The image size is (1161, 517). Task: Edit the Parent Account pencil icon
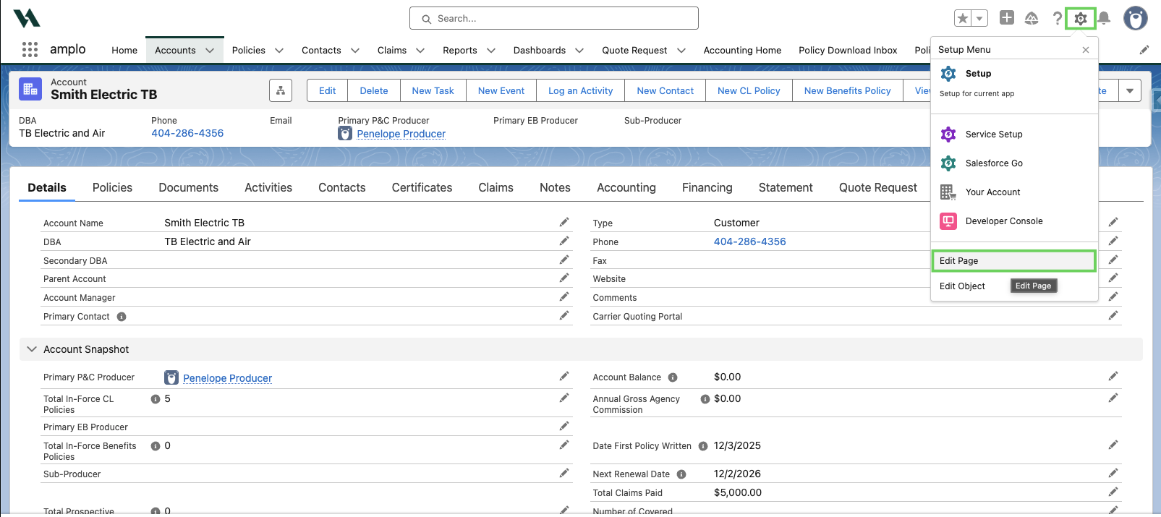564,278
